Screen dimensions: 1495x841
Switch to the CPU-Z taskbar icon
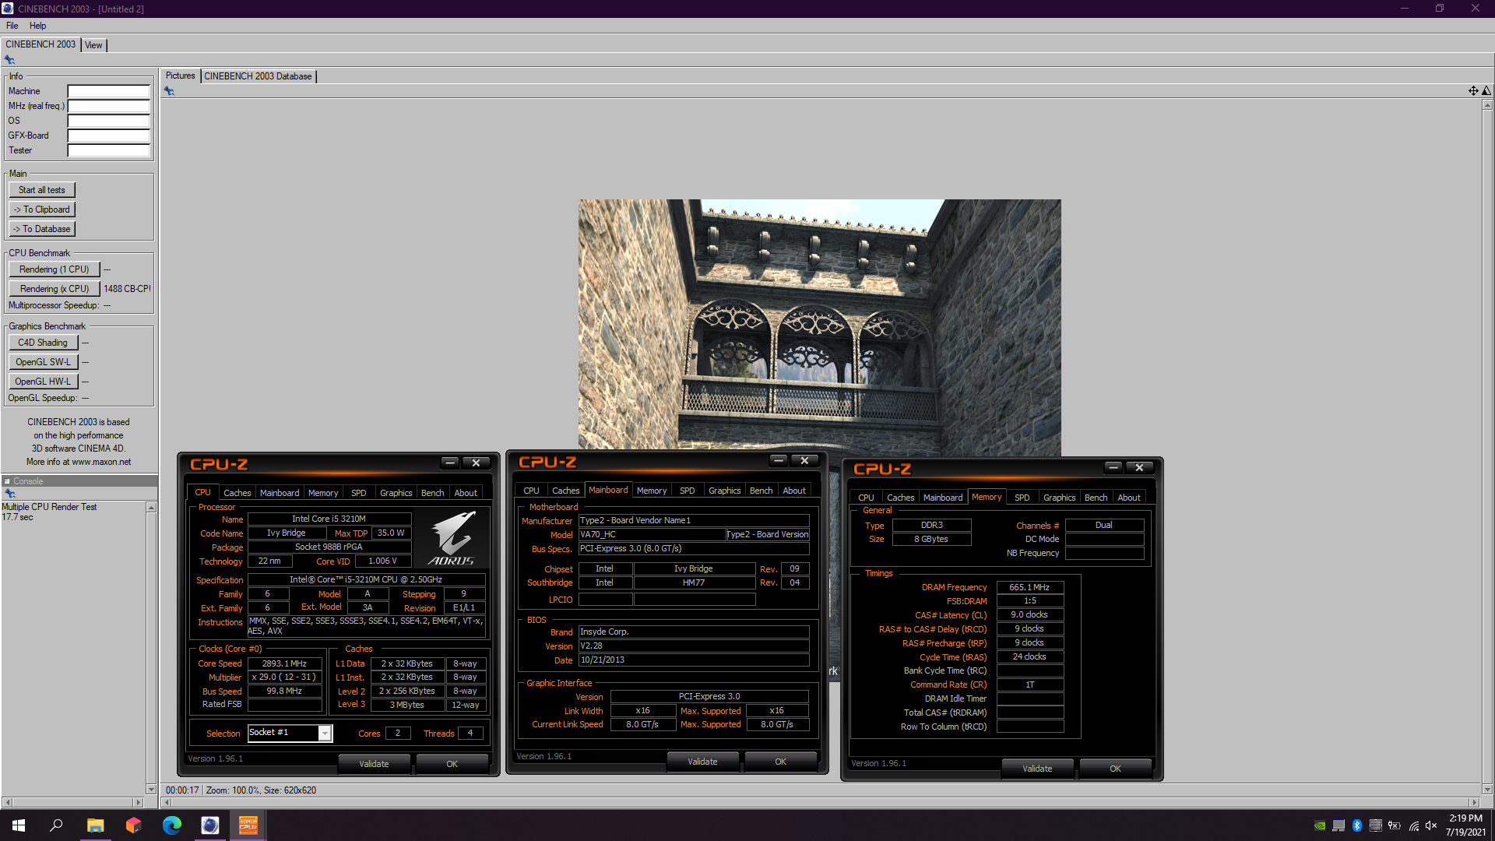click(248, 825)
